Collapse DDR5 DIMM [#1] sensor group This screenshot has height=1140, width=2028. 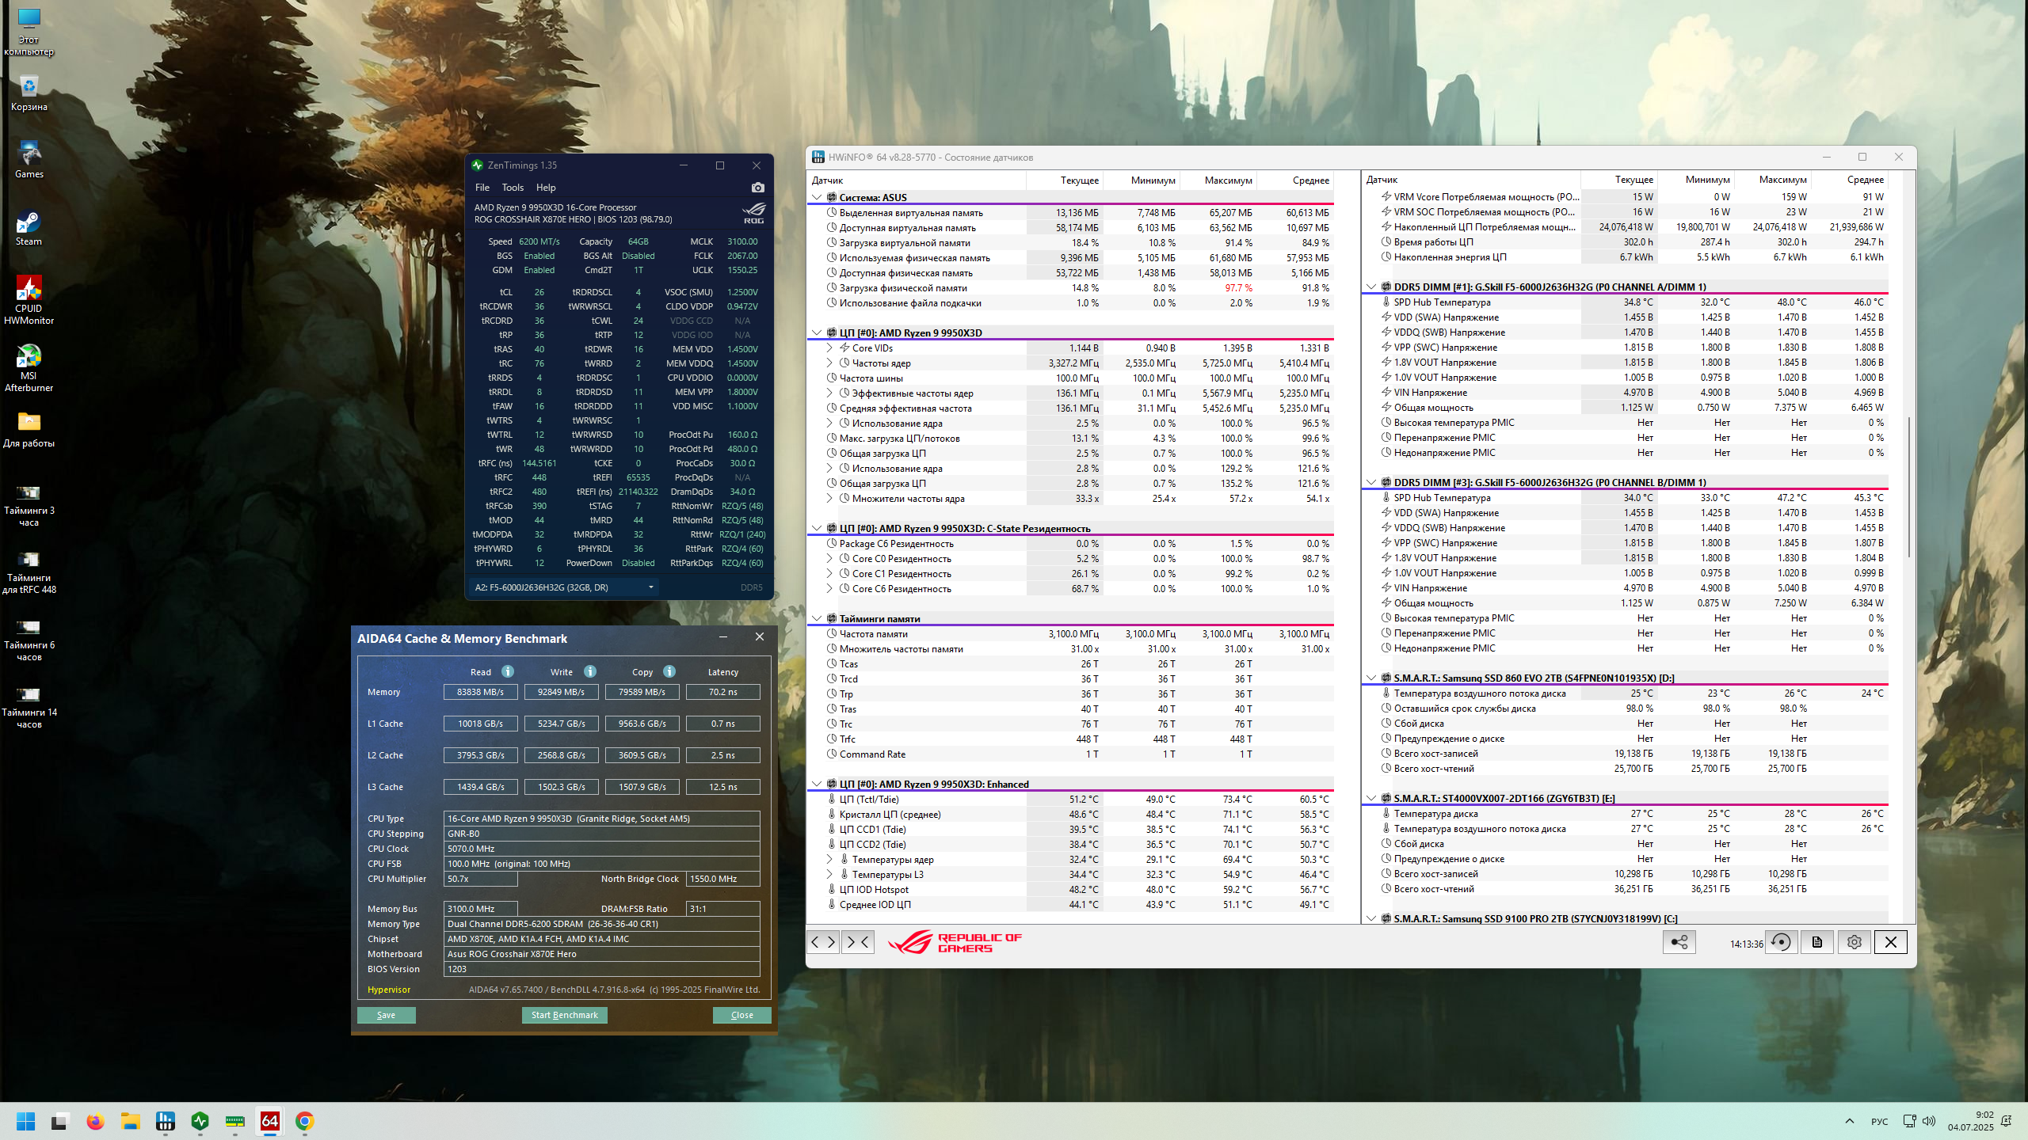[x=1371, y=287]
